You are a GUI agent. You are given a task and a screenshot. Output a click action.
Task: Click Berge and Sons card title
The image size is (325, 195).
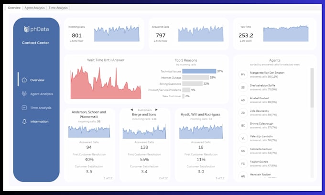(144, 114)
